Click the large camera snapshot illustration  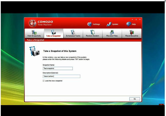tap(35, 51)
